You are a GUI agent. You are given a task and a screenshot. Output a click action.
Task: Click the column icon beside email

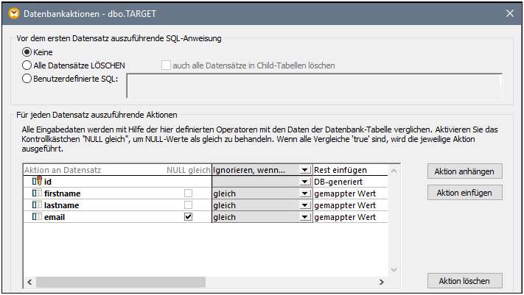pos(37,216)
